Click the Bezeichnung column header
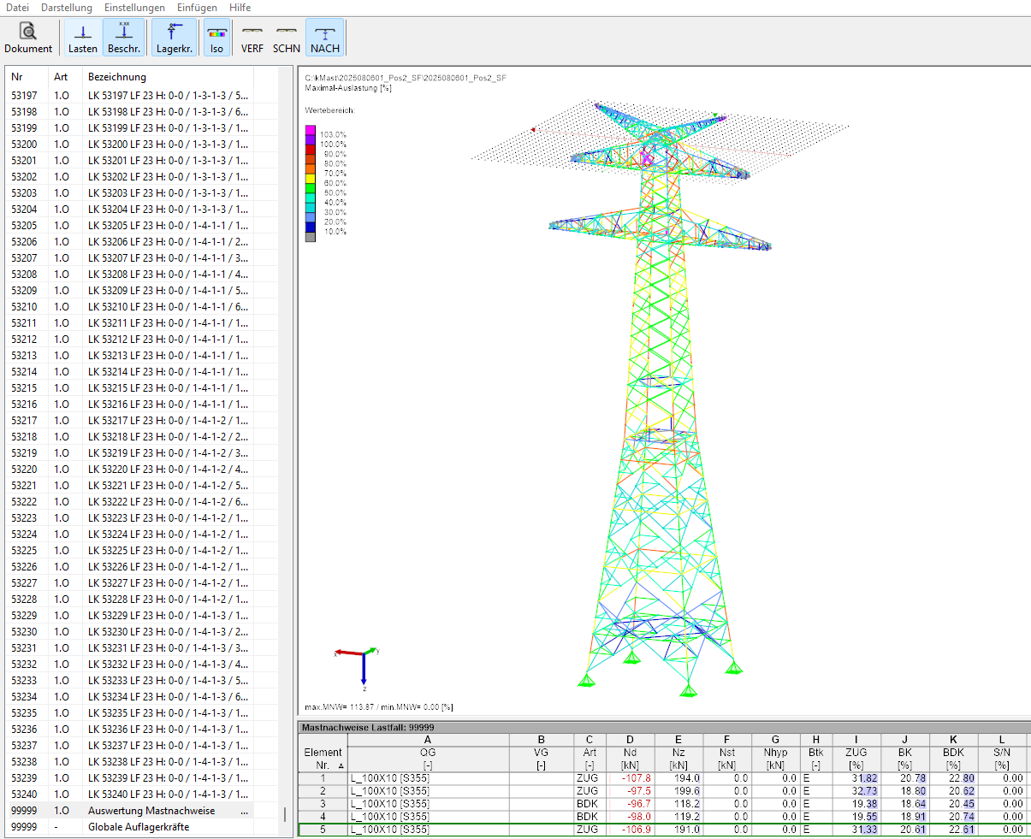This screenshot has width=1031, height=839. pos(117,77)
